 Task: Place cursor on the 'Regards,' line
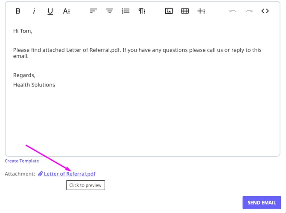pyautogui.click(x=24, y=75)
